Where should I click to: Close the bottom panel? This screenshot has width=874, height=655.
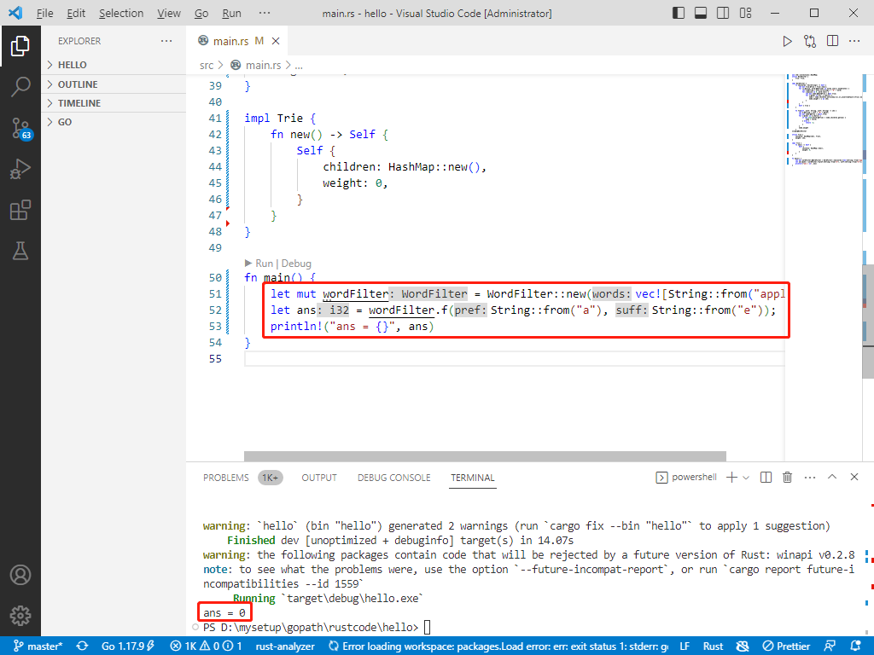tap(854, 477)
